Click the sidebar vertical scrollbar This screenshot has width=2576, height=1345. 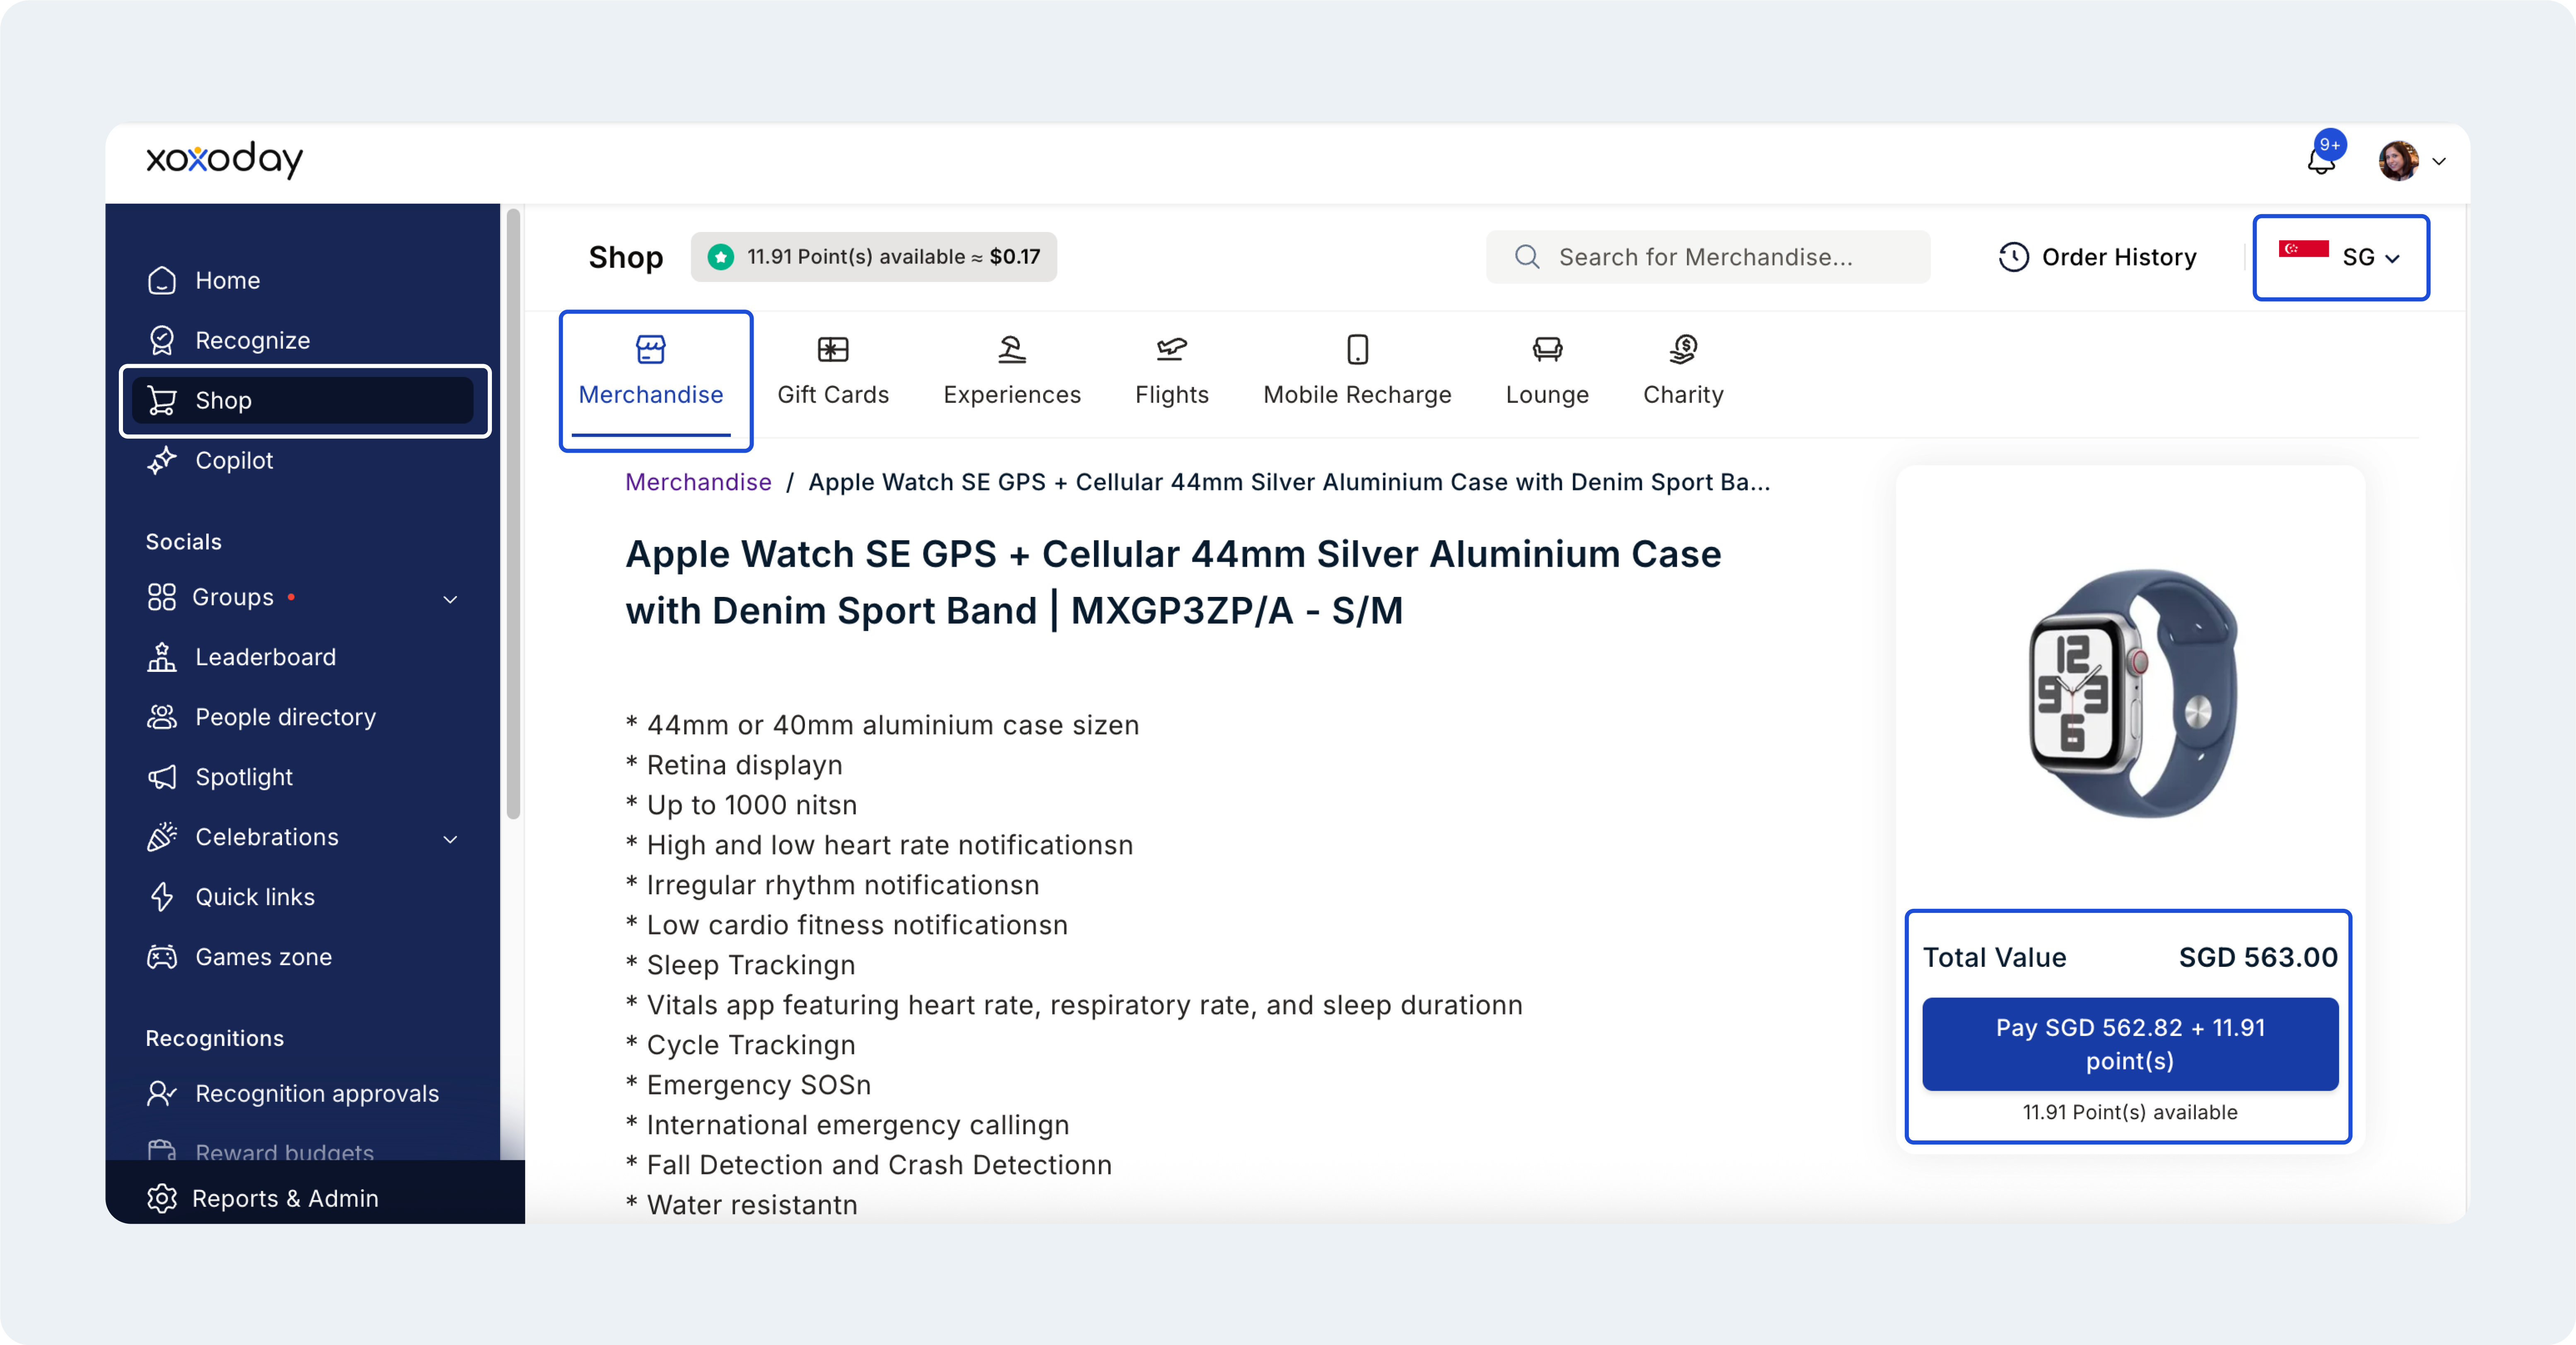click(x=513, y=514)
